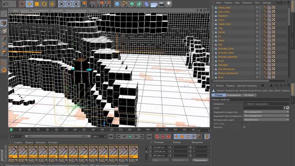Click the layer picker circle next to Слой
Viewport: 295px width, 166px height.
pos(288,108)
